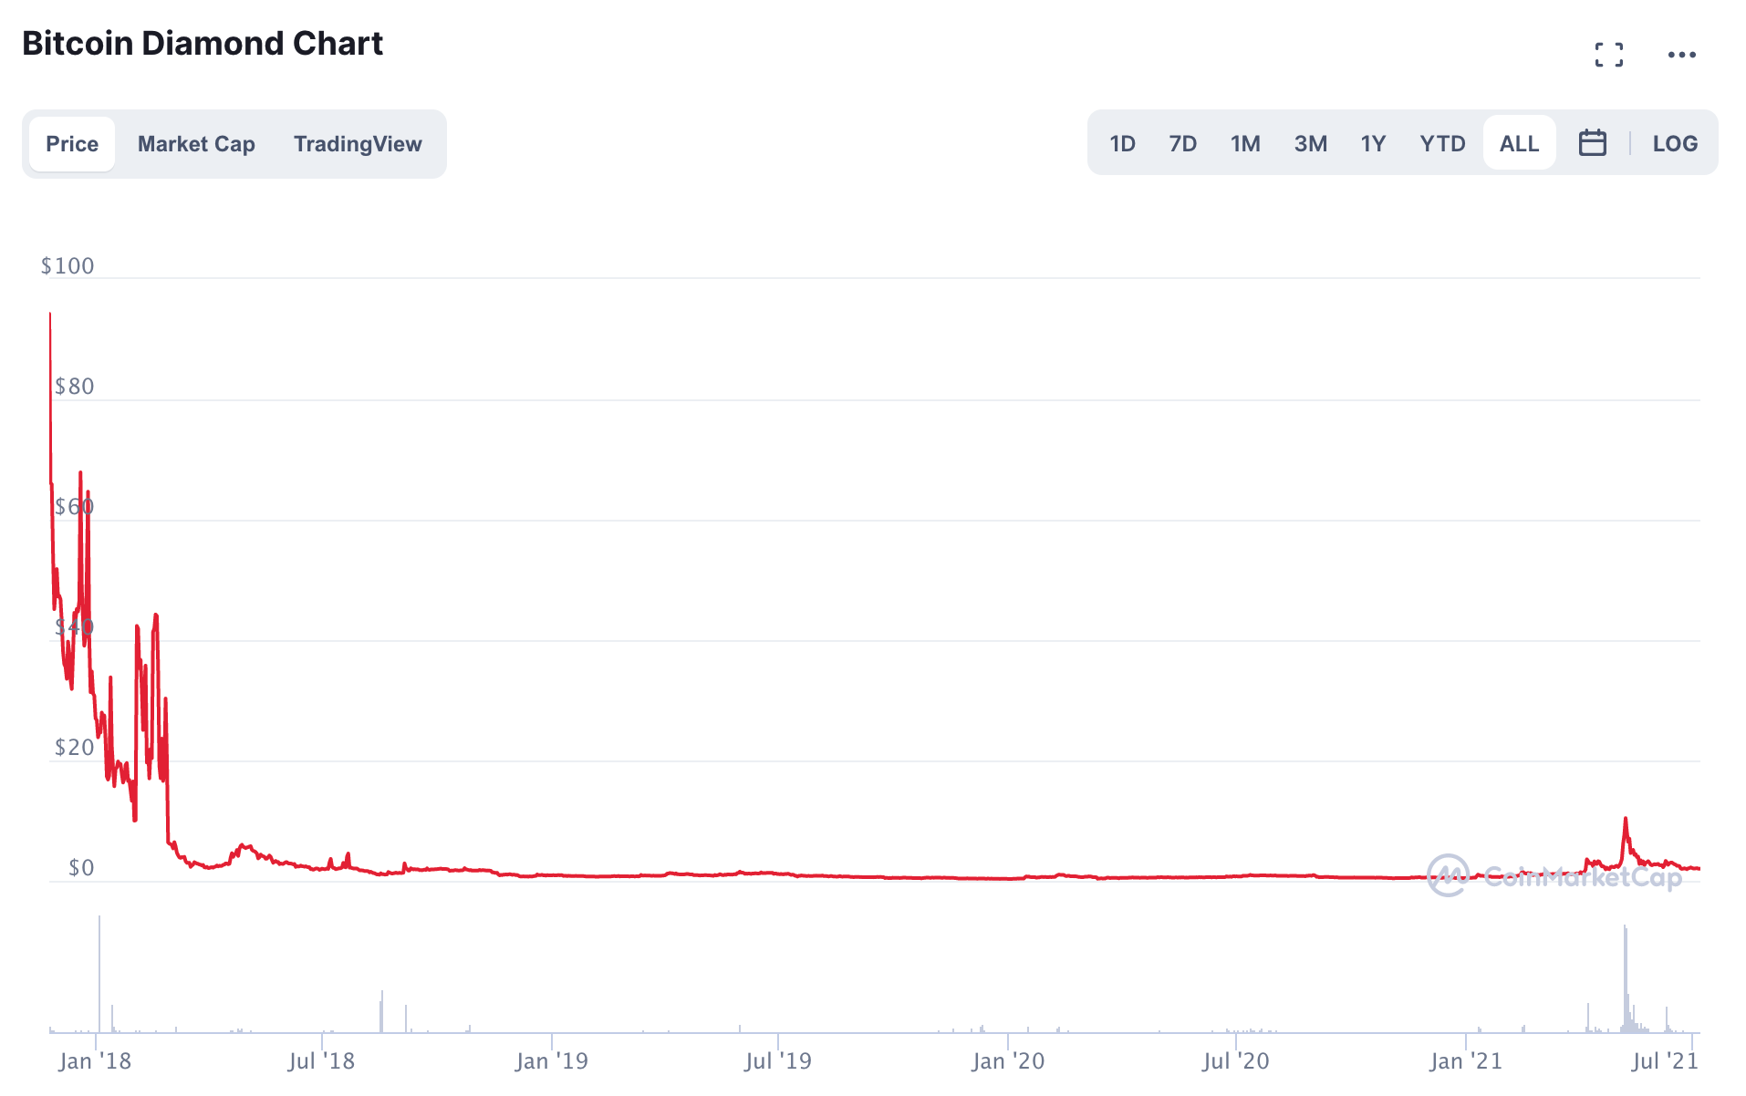Switch to the Market Cap tab

tap(196, 144)
